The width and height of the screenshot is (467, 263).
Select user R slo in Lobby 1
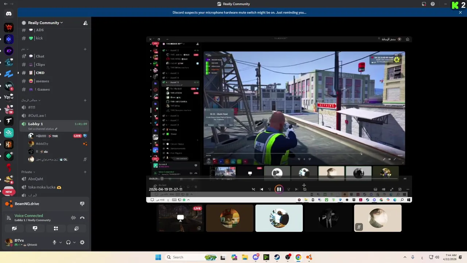point(58,152)
